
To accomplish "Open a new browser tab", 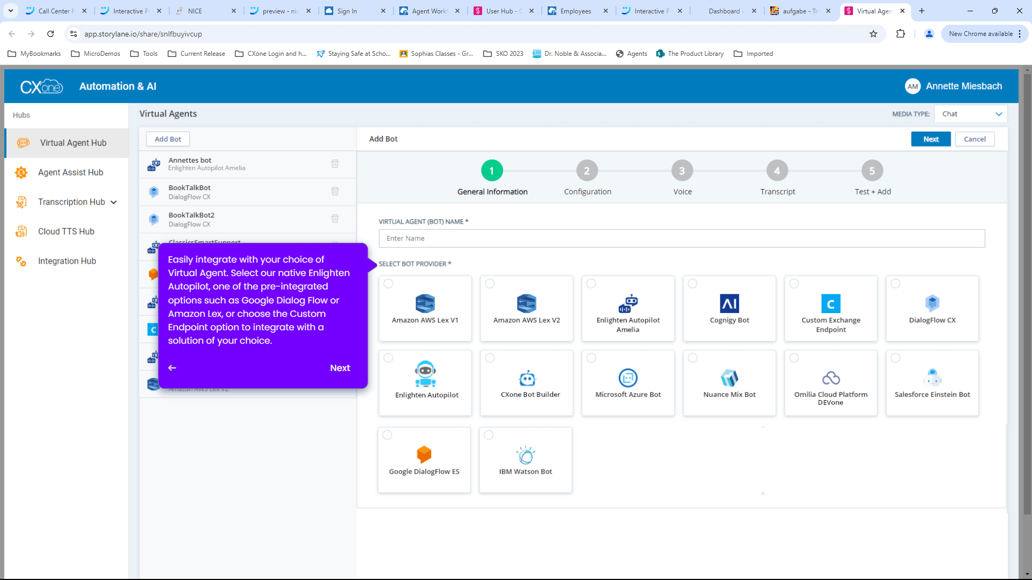I will pyautogui.click(x=922, y=11).
